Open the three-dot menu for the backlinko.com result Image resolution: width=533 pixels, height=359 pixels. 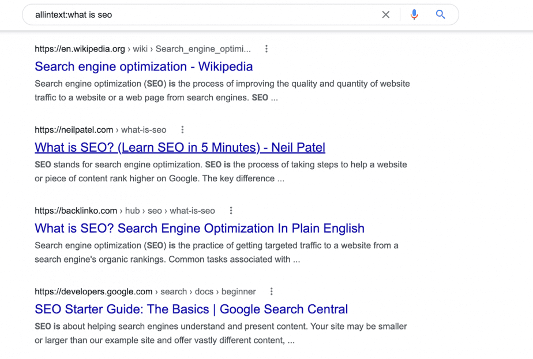[x=231, y=211]
